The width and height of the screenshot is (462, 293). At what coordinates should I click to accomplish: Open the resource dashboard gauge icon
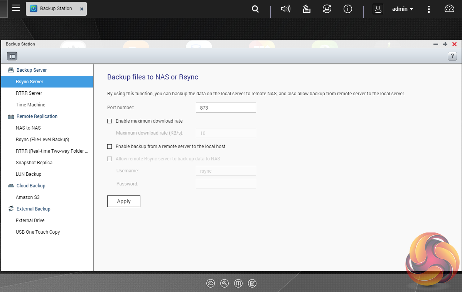coord(449,9)
